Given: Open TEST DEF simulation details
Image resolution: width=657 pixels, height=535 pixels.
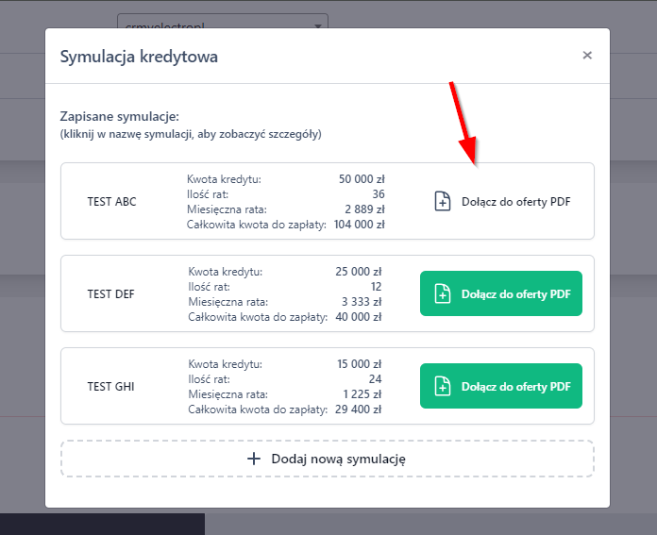Looking at the screenshot, I should [111, 294].
